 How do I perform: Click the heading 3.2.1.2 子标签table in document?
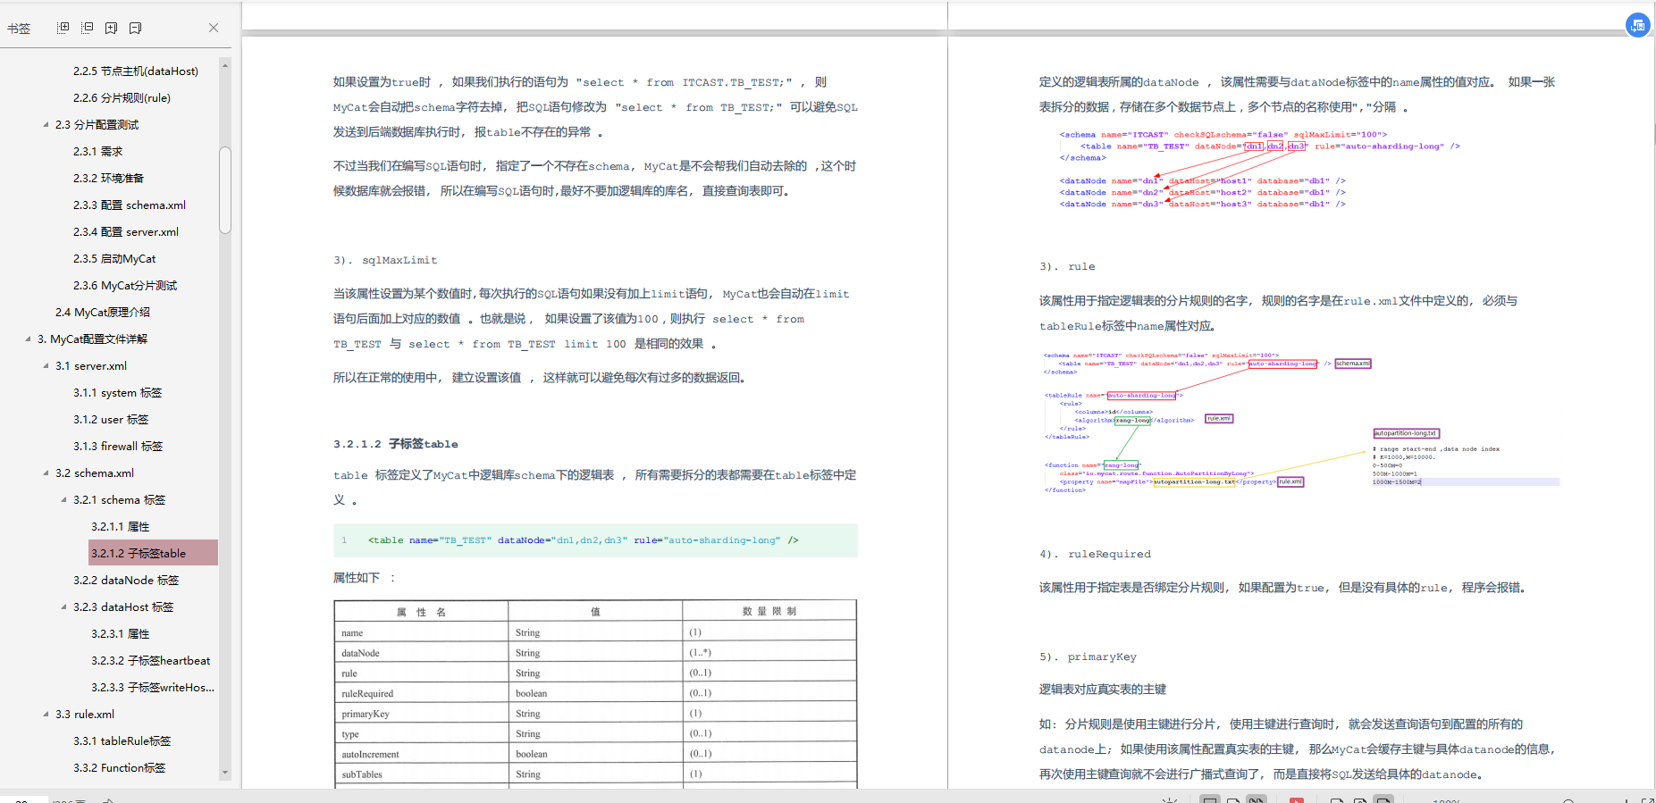coord(396,444)
